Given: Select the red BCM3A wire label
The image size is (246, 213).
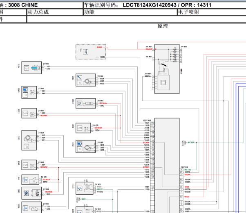Looking at the screenshot, I should coord(47,180).
